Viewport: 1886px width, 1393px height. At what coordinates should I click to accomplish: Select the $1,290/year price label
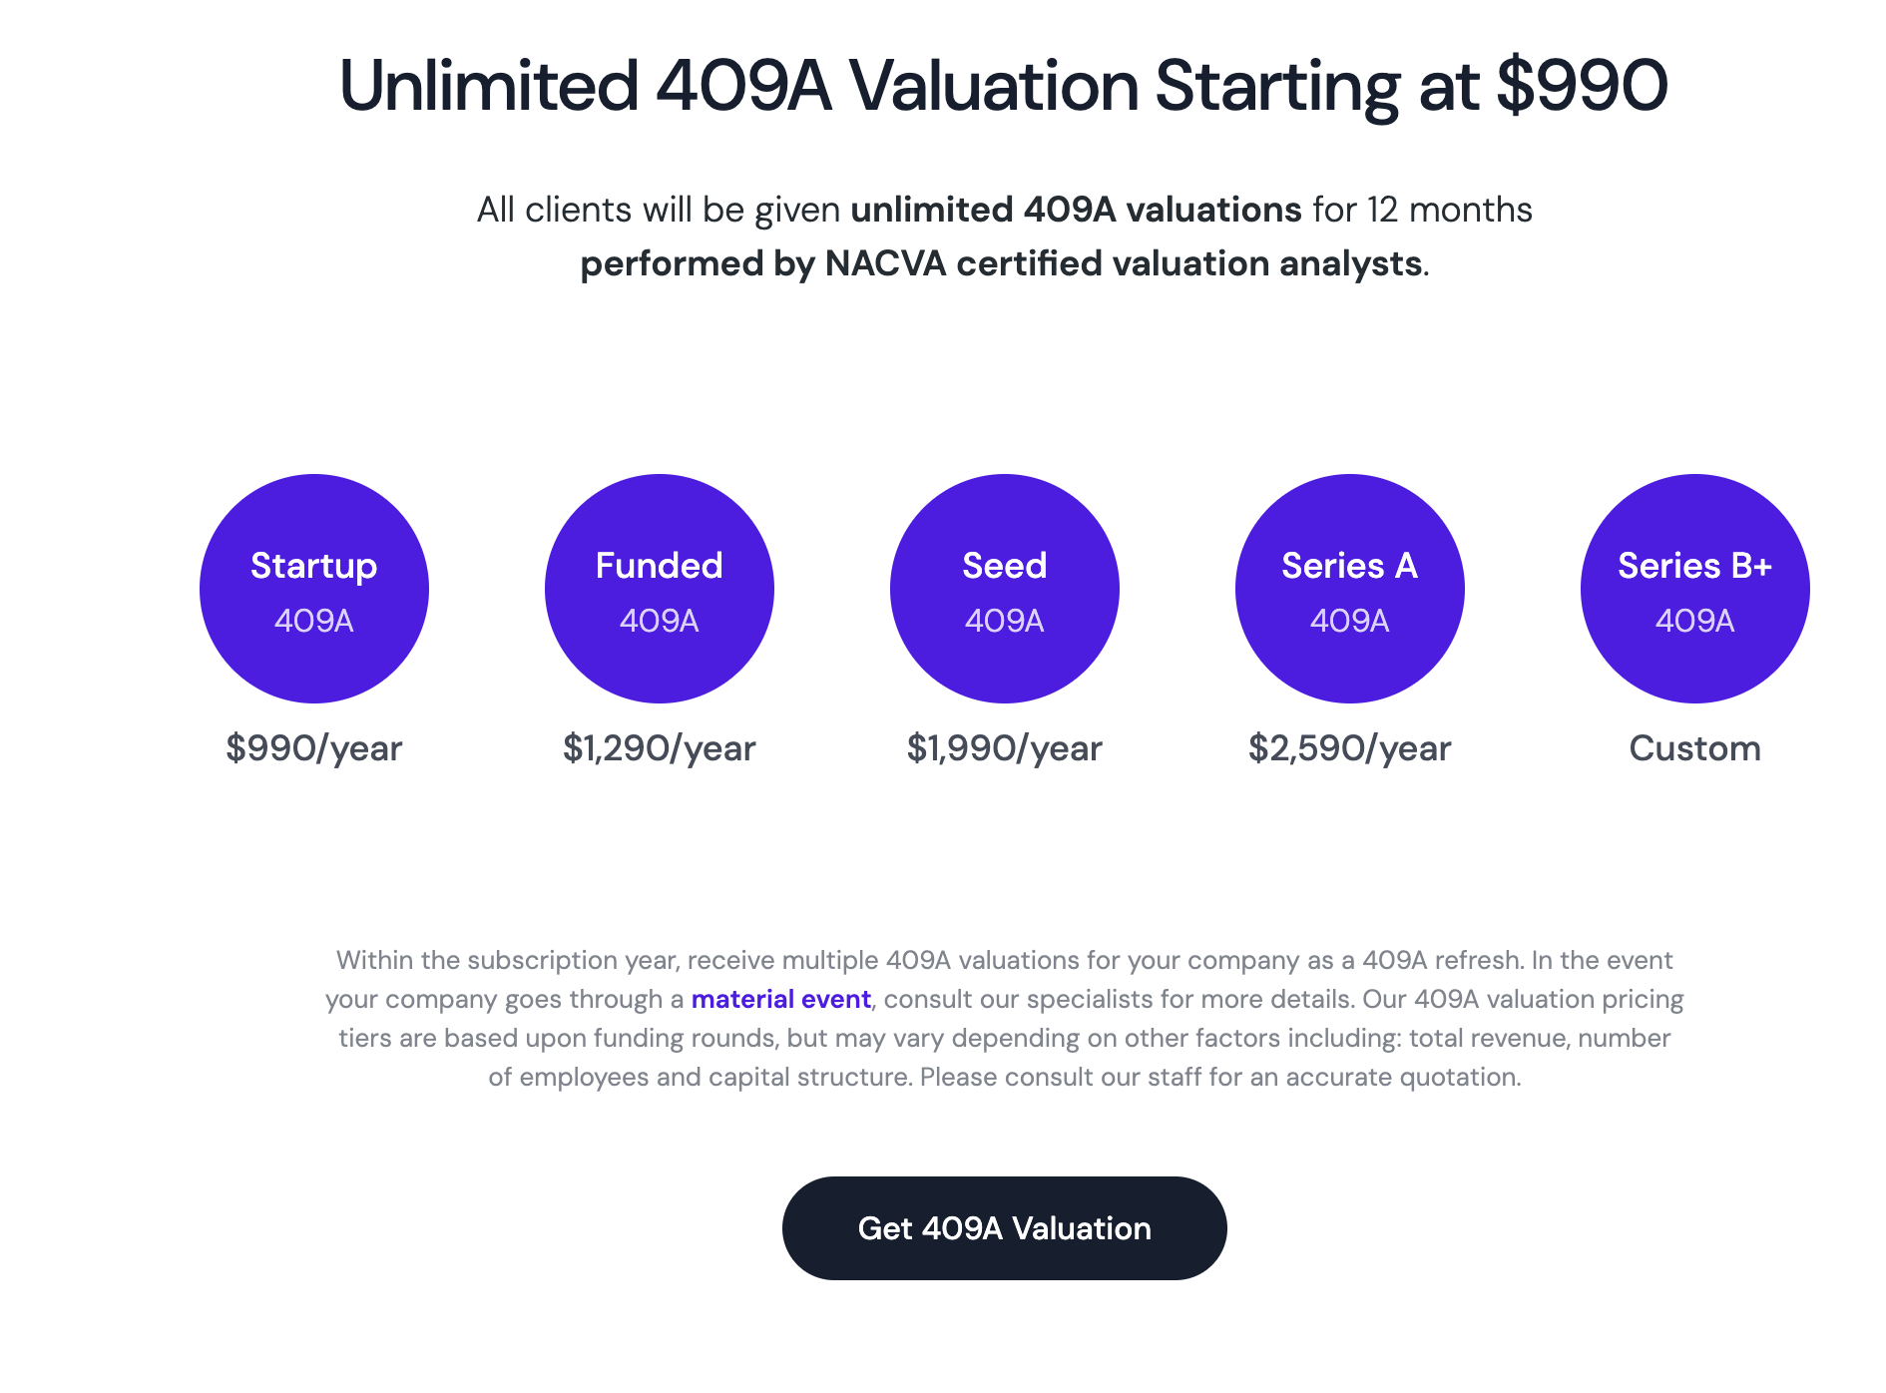pyautogui.click(x=660, y=748)
